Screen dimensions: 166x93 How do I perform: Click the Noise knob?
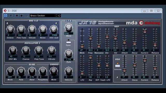tap(43, 29)
